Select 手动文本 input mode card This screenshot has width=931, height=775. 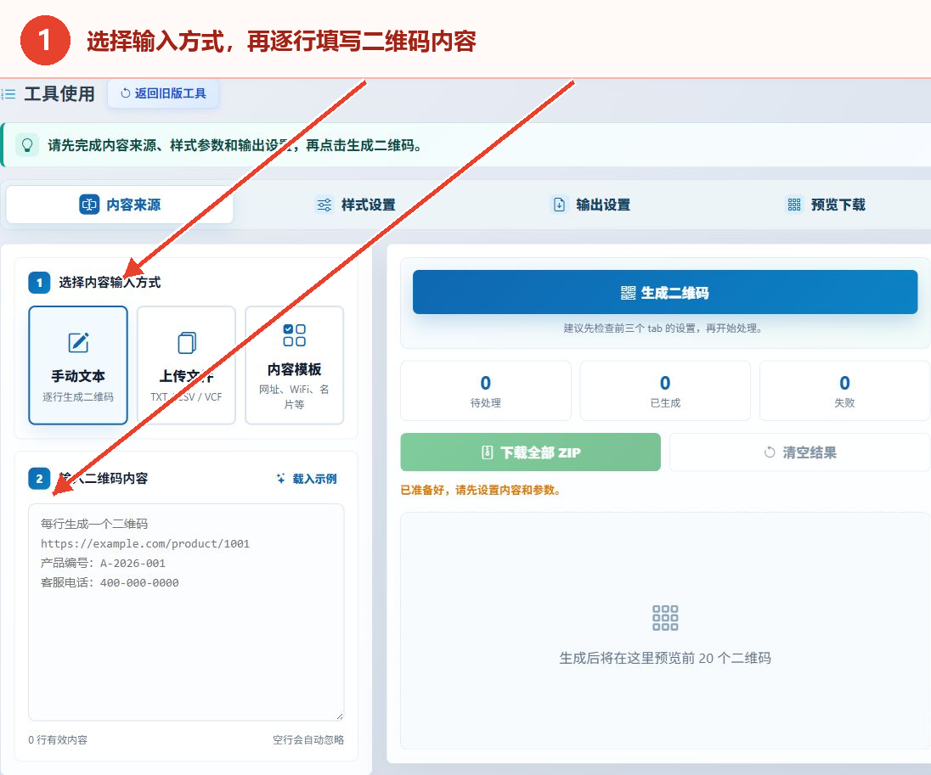(78, 365)
